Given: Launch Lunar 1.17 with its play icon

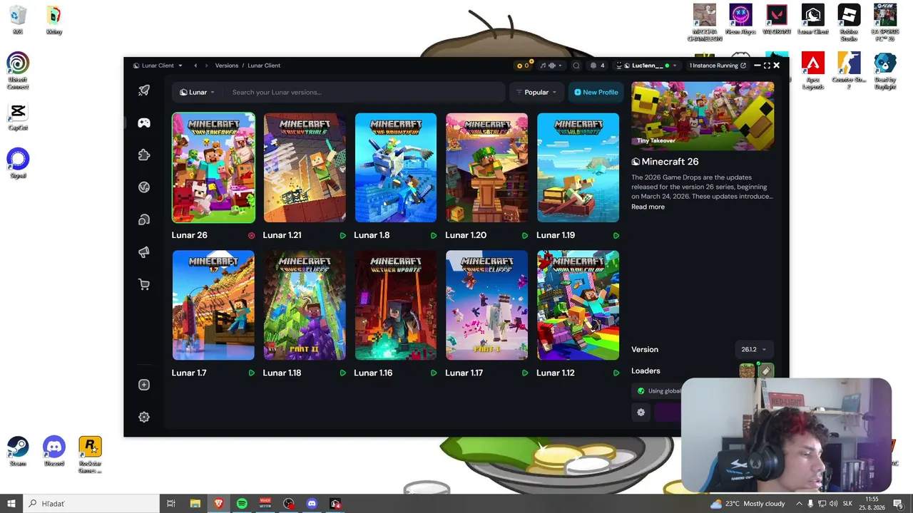Looking at the screenshot, I should pyautogui.click(x=525, y=373).
